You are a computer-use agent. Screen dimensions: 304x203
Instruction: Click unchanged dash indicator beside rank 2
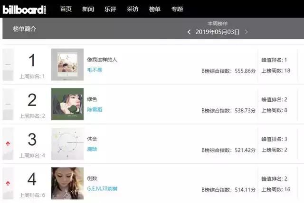coord(8,104)
